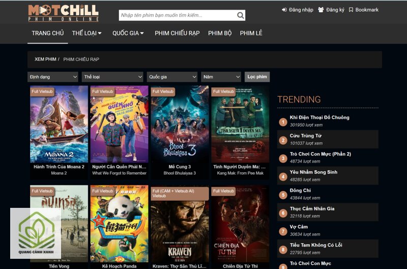The width and height of the screenshot is (407, 269).
Task: Click trending rank badge number 3
Action: click(x=283, y=158)
